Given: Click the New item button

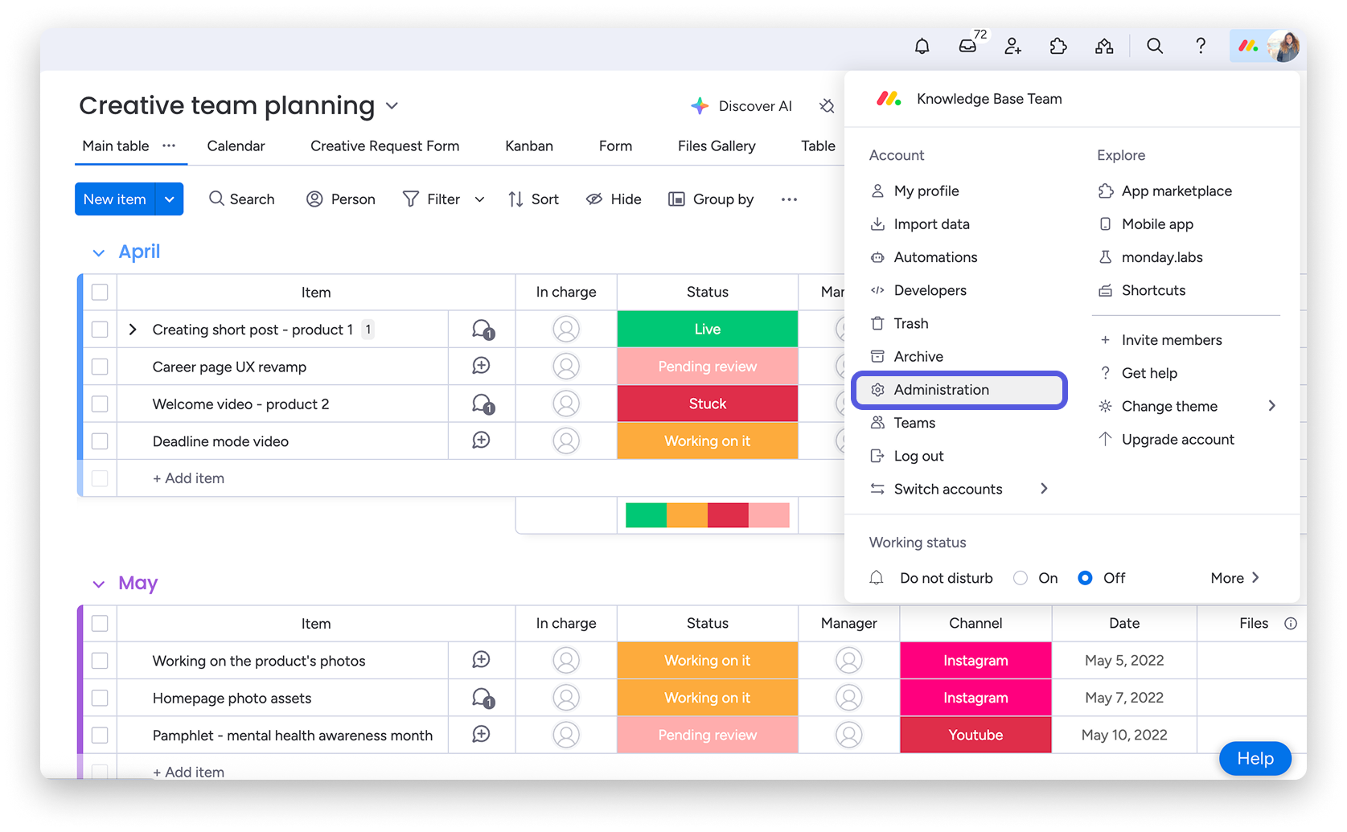Looking at the screenshot, I should (115, 199).
